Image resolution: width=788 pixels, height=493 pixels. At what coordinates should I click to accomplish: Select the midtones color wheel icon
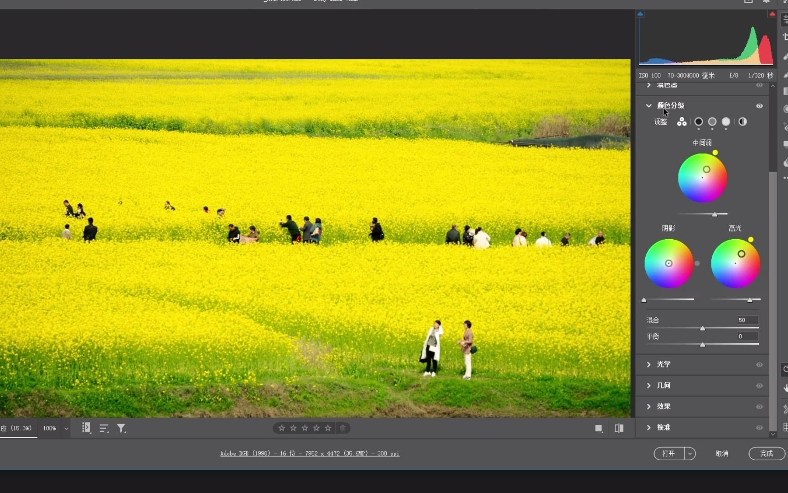[x=712, y=122]
